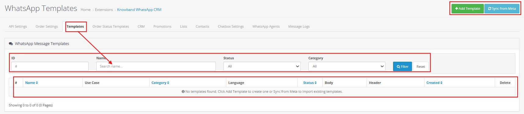The width and height of the screenshot is (524, 114).
Task: Click the sort arrows beside Created
Action: click(441, 83)
